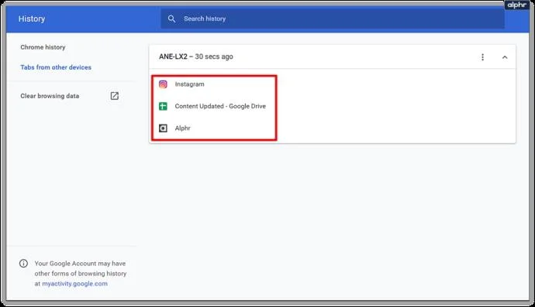Click the external link icon beside Clear browsing data
Screen dimensions: 535x307
[x=115, y=96]
